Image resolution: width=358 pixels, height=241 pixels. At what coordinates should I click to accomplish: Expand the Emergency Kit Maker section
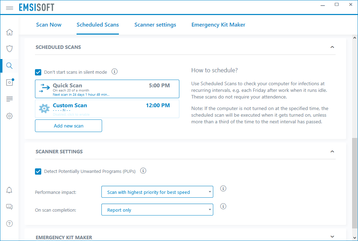[332, 237]
